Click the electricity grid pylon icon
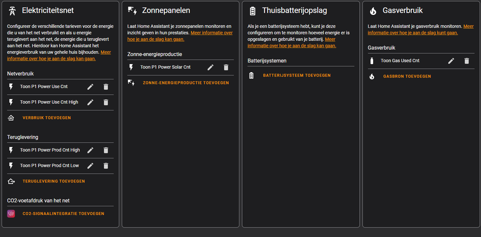Viewport: 481px width, 237px height. [11, 10]
